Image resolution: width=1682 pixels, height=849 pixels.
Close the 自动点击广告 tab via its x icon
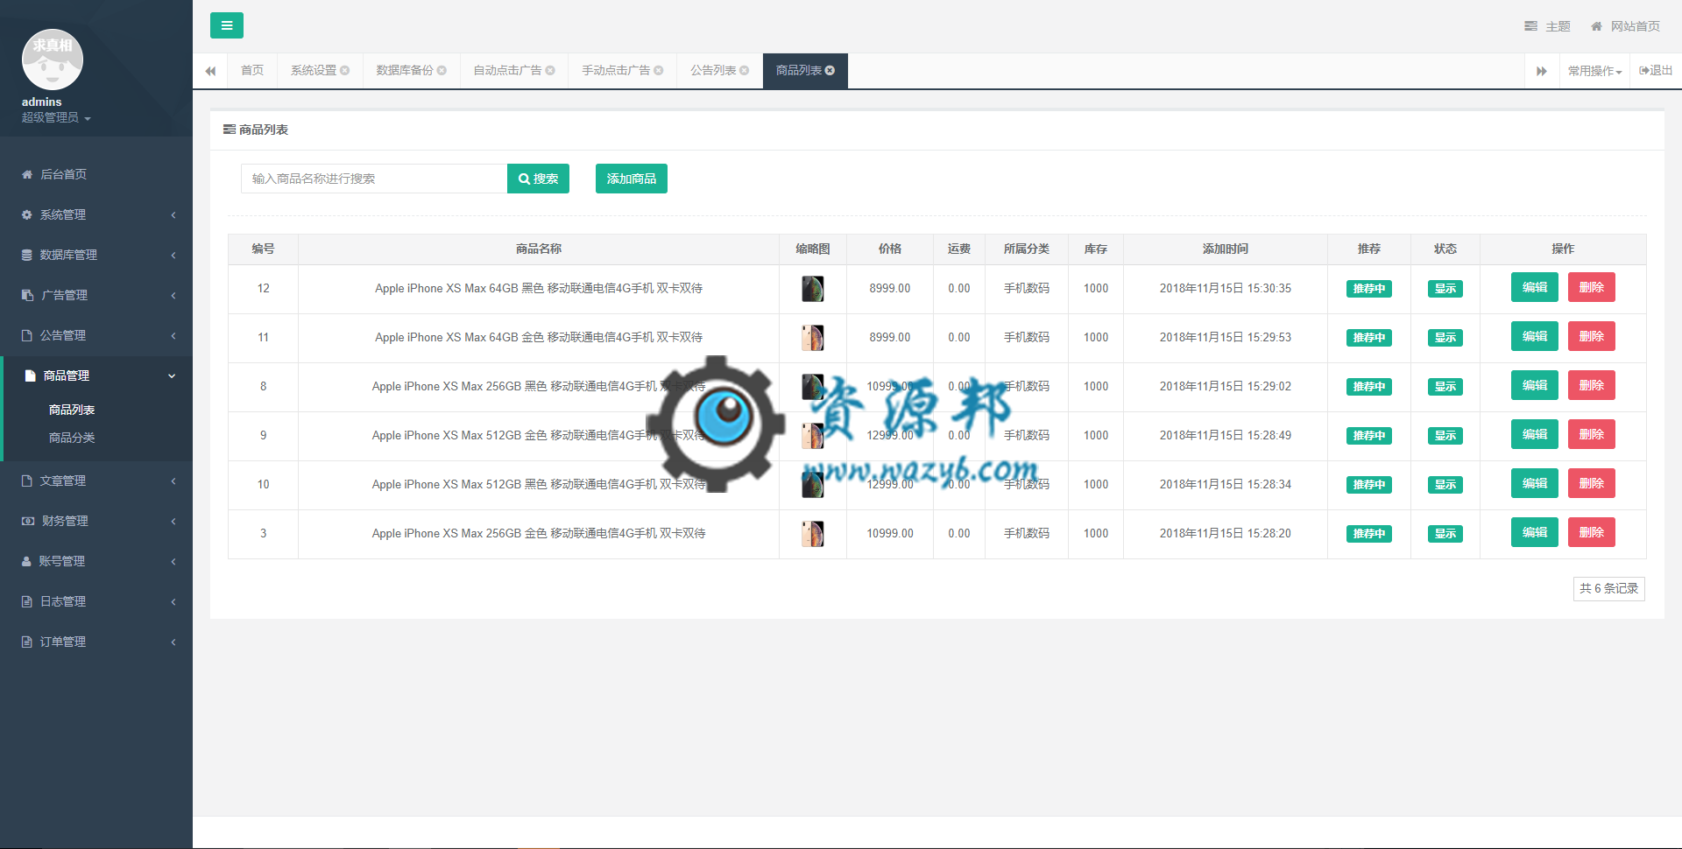pos(550,71)
